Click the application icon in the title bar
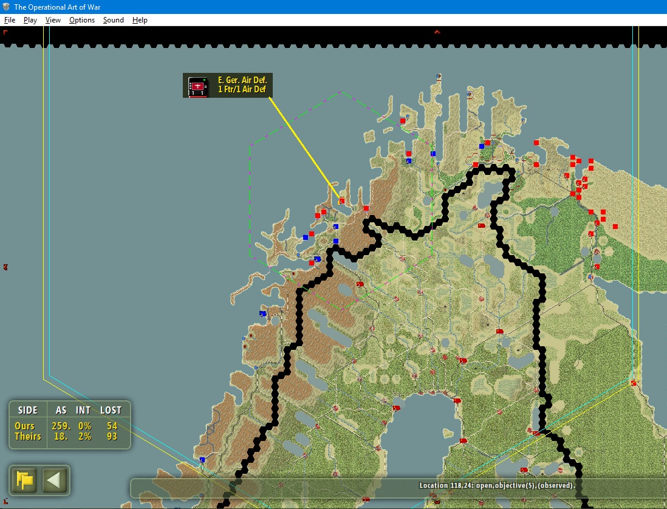 [x=6, y=7]
